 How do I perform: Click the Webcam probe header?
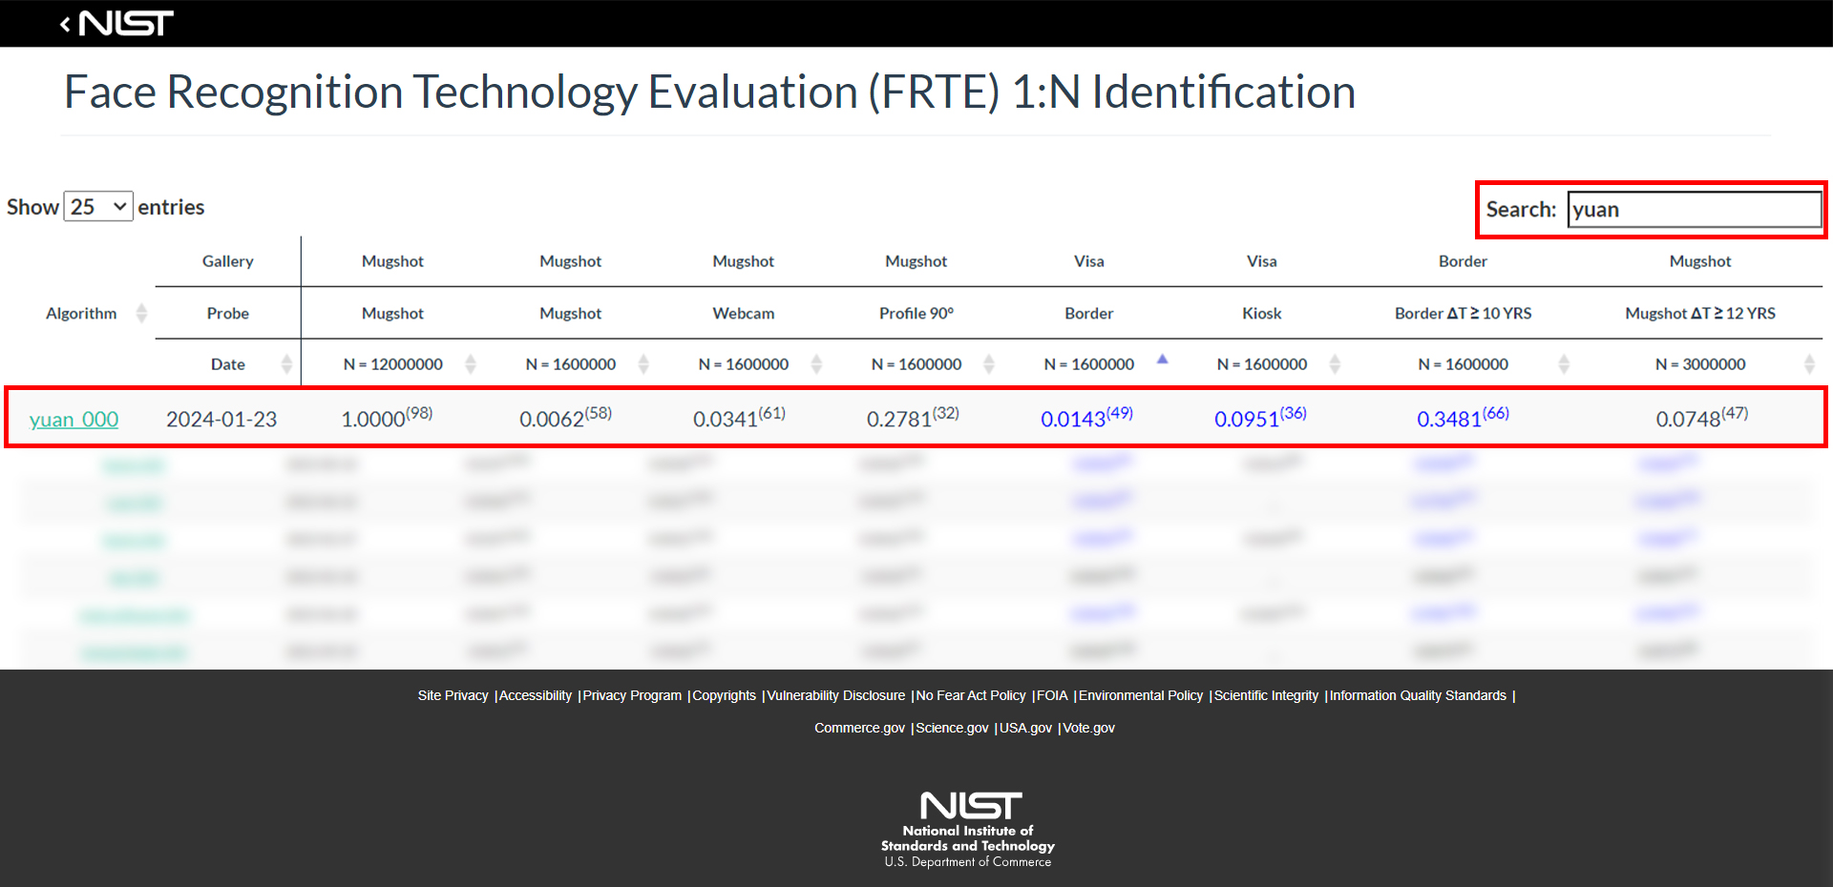pos(744,313)
